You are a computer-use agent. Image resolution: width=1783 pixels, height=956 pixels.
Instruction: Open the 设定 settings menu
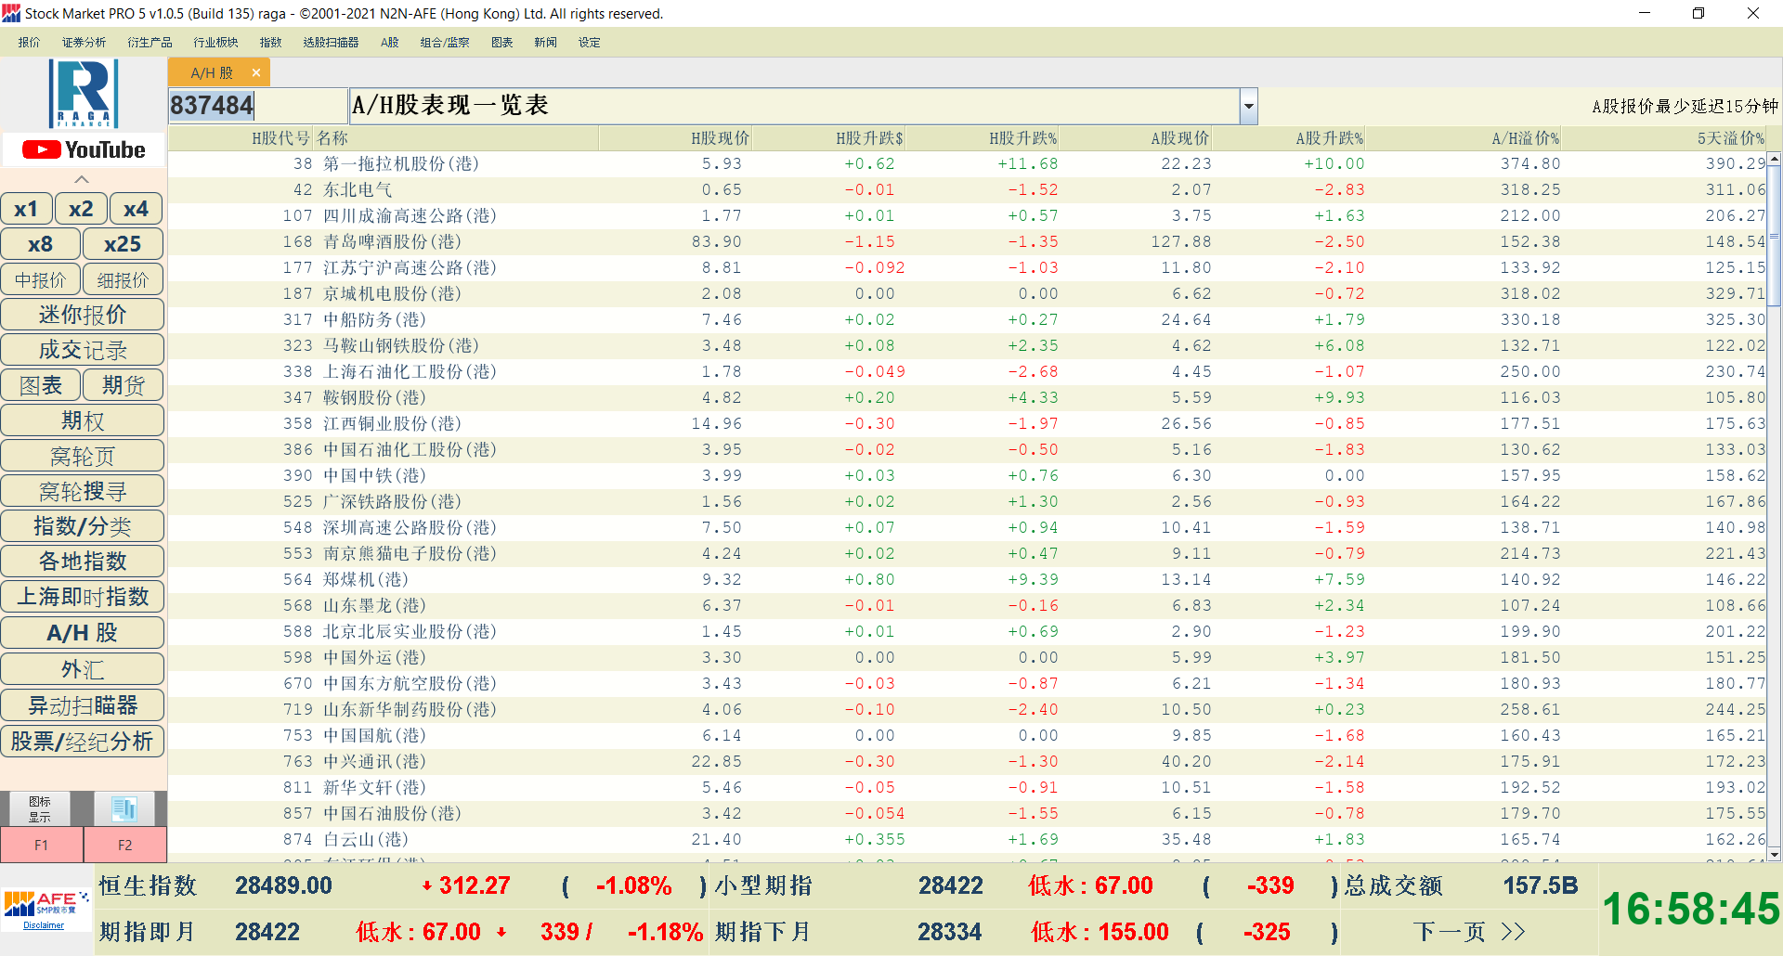coord(589,43)
